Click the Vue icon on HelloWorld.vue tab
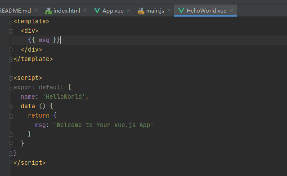 (181, 11)
